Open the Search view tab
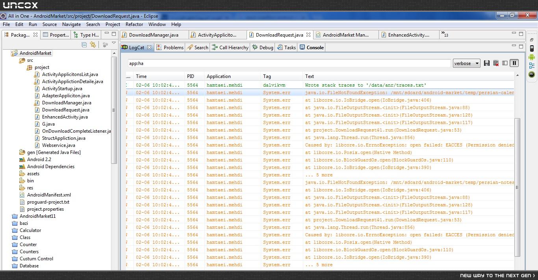Screen dimensions: 538x280 coord(198,47)
